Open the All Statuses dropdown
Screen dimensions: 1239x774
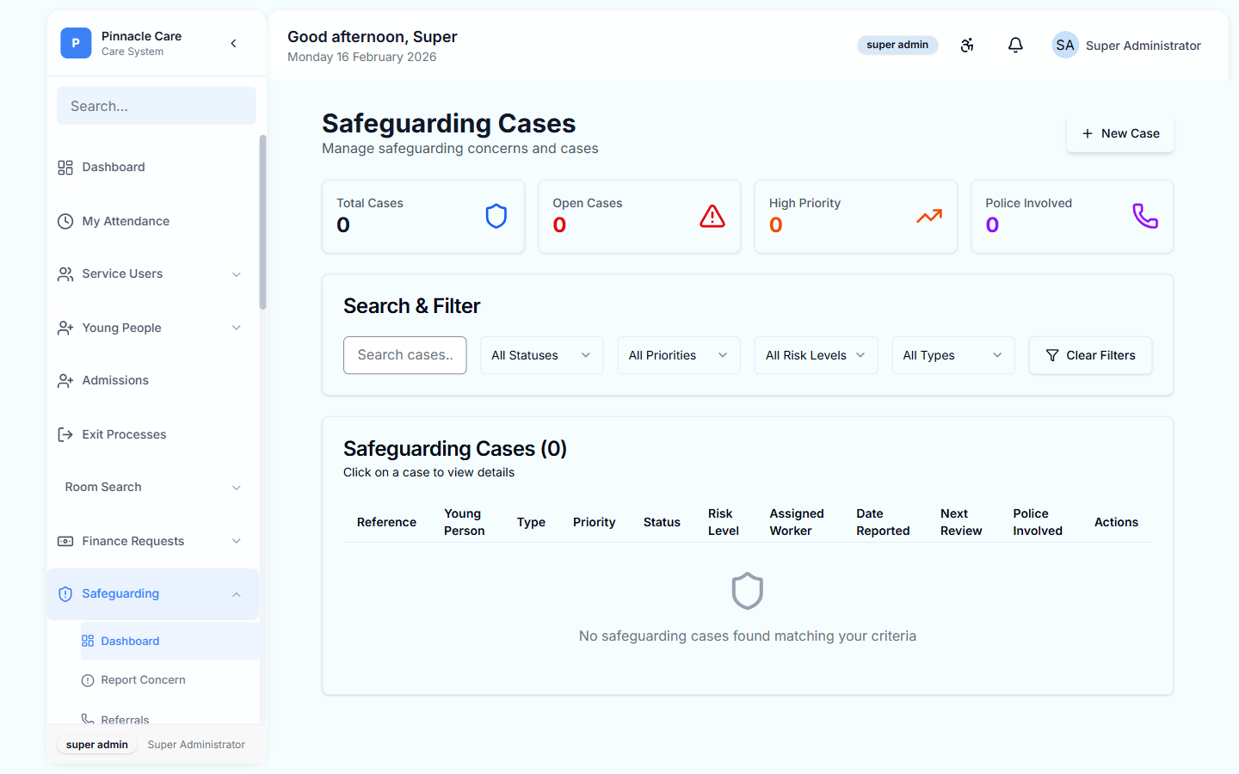(541, 355)
